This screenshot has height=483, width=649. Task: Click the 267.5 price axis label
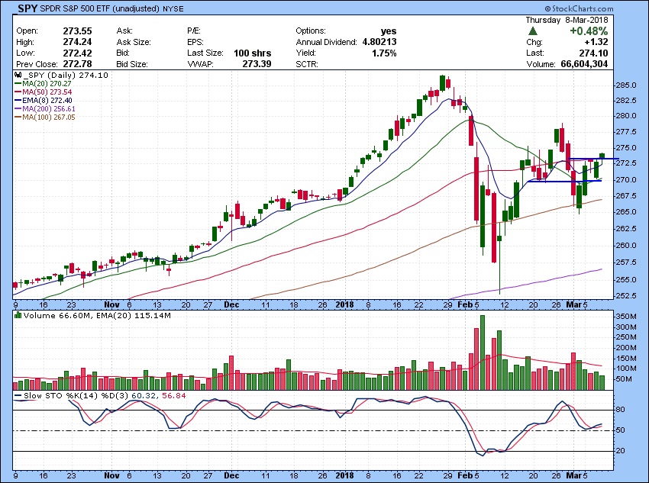628,195
